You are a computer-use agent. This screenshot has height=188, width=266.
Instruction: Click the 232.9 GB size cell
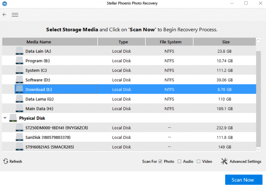point(224,128)
